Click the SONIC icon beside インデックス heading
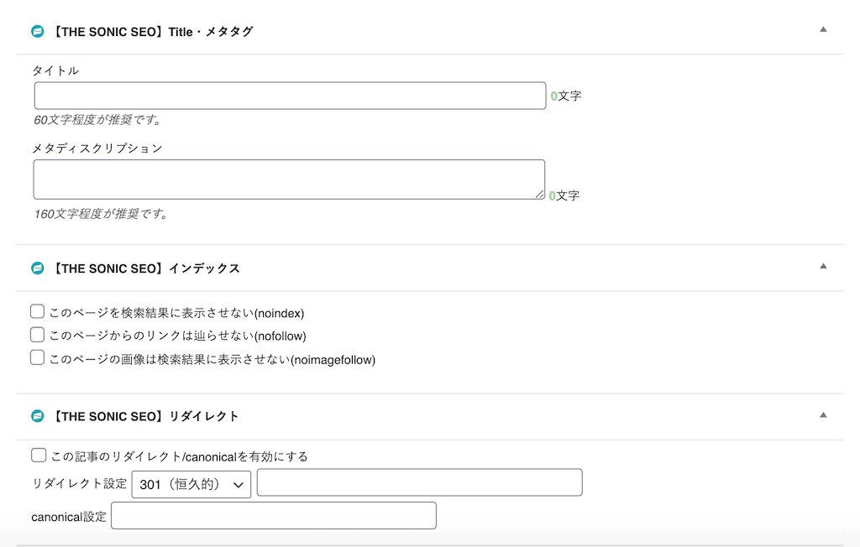 point(37,268)
